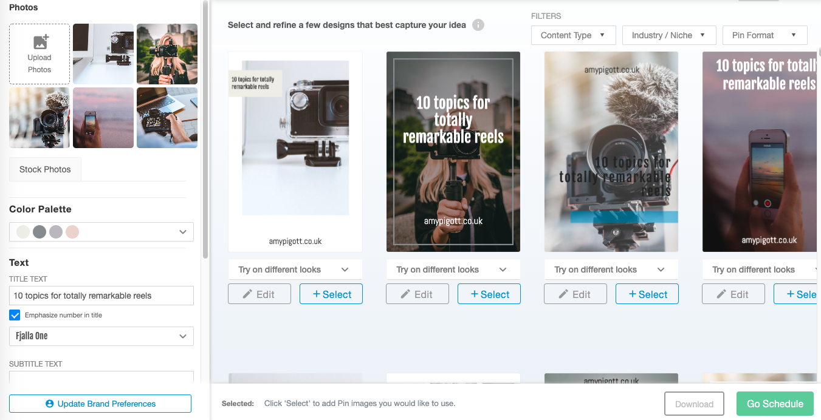This screenshot has width=821, height=420.
Task: Expand Try on different looks for first design
Action: [295, 269]
